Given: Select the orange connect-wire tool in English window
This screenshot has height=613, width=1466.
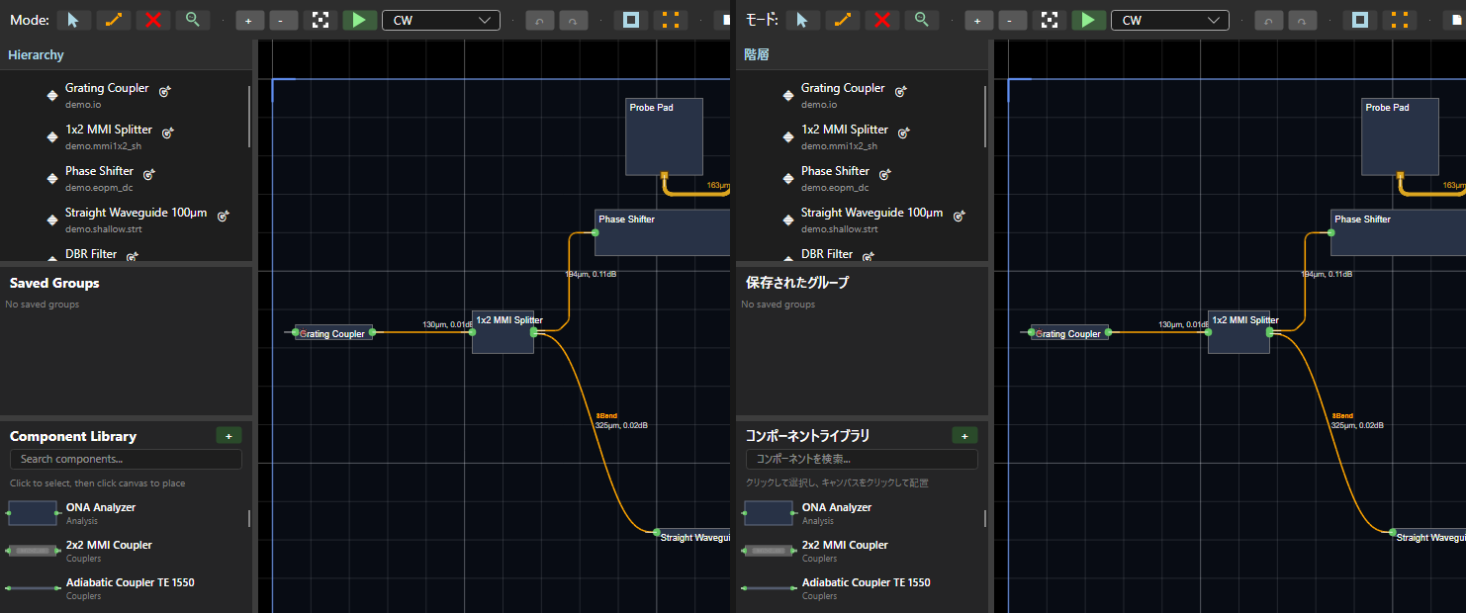Looking at the screenshot, I should [x=113, y=20].
